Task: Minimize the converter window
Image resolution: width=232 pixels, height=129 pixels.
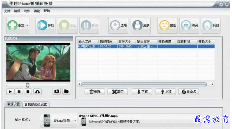Action: (x=221, y=4)
